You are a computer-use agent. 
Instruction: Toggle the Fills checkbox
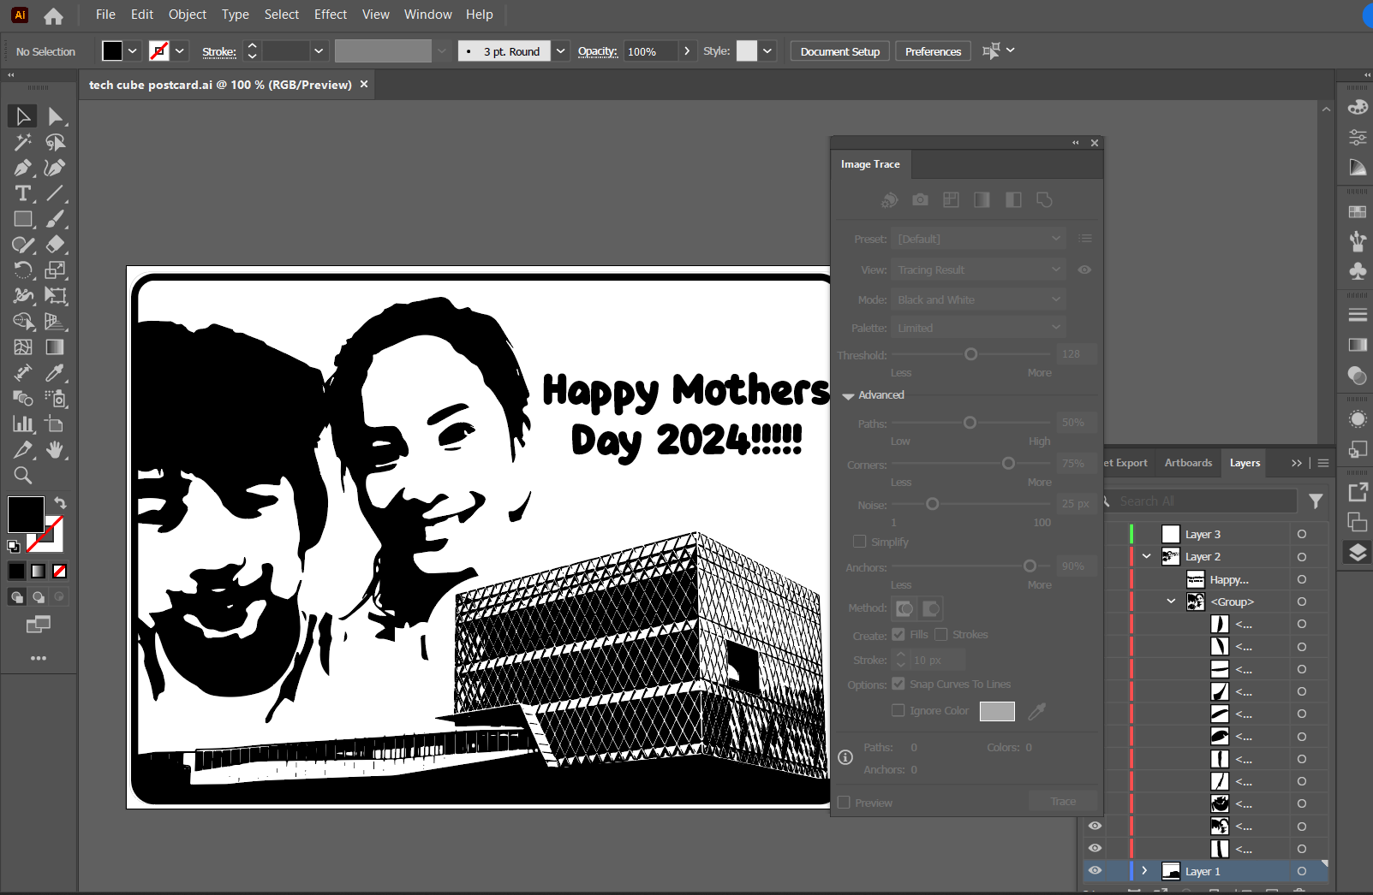pyautogui.click(x=898, y=634)
